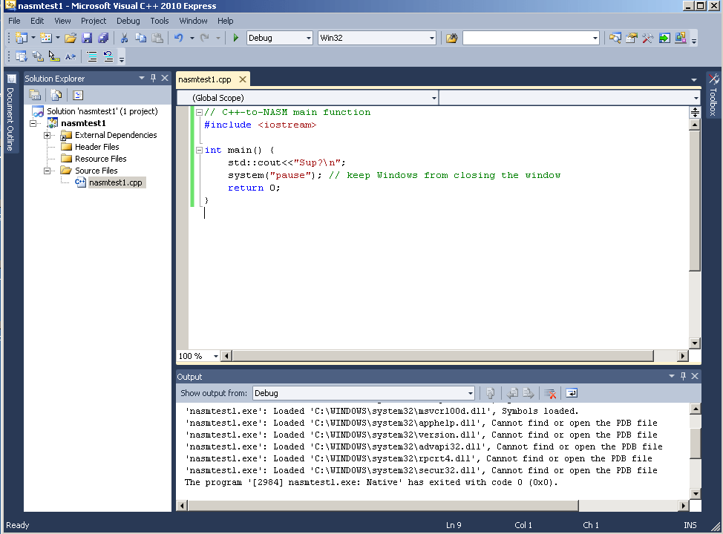Screen dimensions: 723x534
Task: Select nasmtest1.cpp in Solution Explorer
Action: click(x=114, y=182)
